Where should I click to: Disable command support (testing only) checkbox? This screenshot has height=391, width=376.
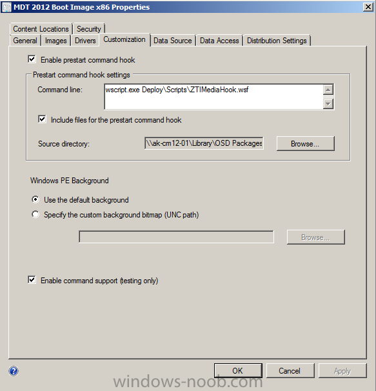pyautogui.click(x=32, y=280)
